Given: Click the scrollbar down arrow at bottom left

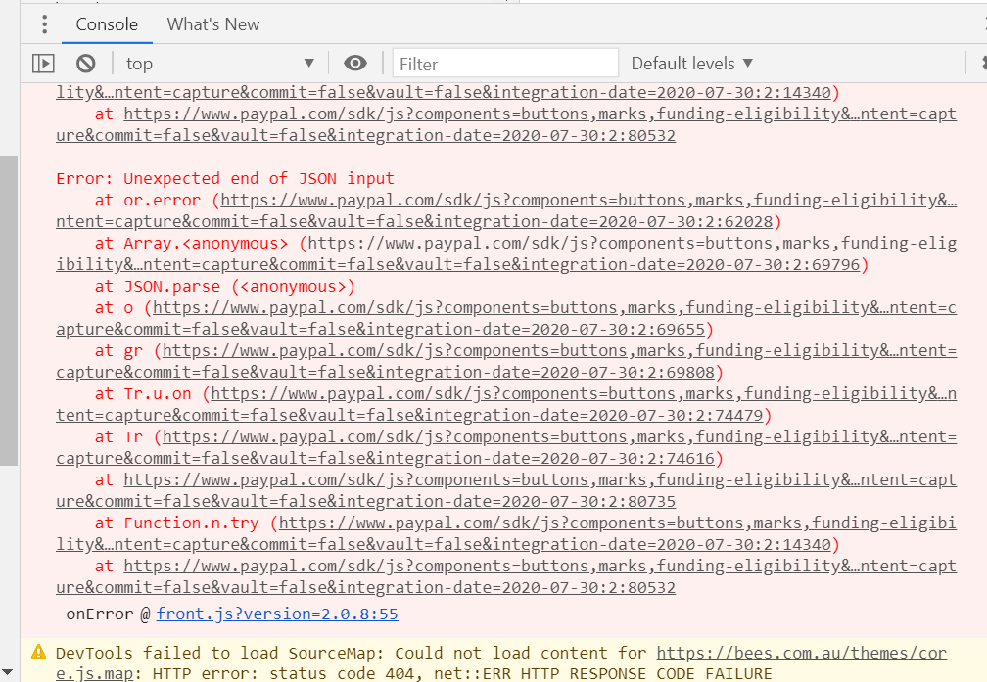Looking at the screenshot, I should (x=7, y=672).
